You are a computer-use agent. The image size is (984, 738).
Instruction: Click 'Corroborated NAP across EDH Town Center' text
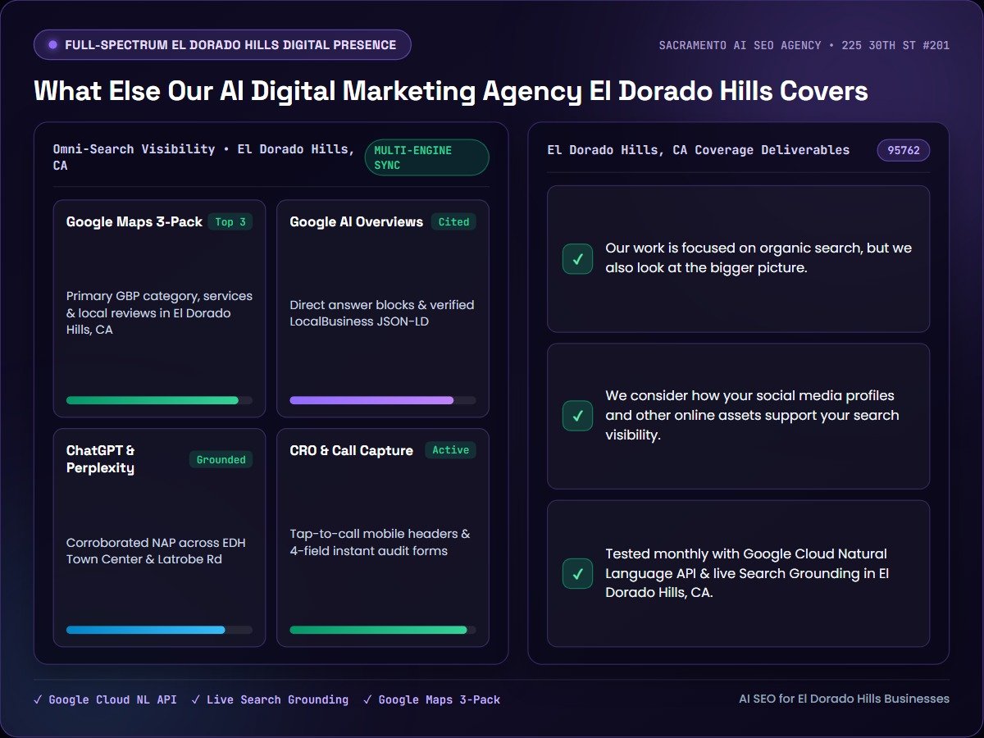pos(156,551)
